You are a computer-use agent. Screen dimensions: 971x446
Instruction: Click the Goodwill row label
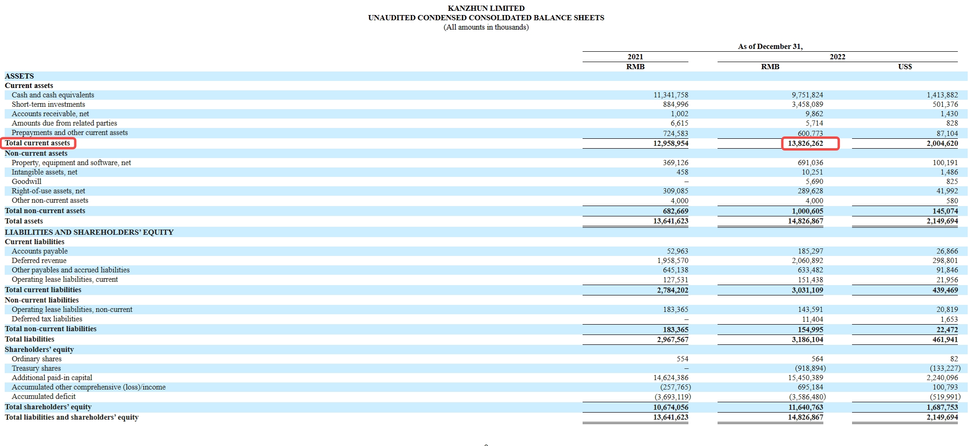point(26,182)
